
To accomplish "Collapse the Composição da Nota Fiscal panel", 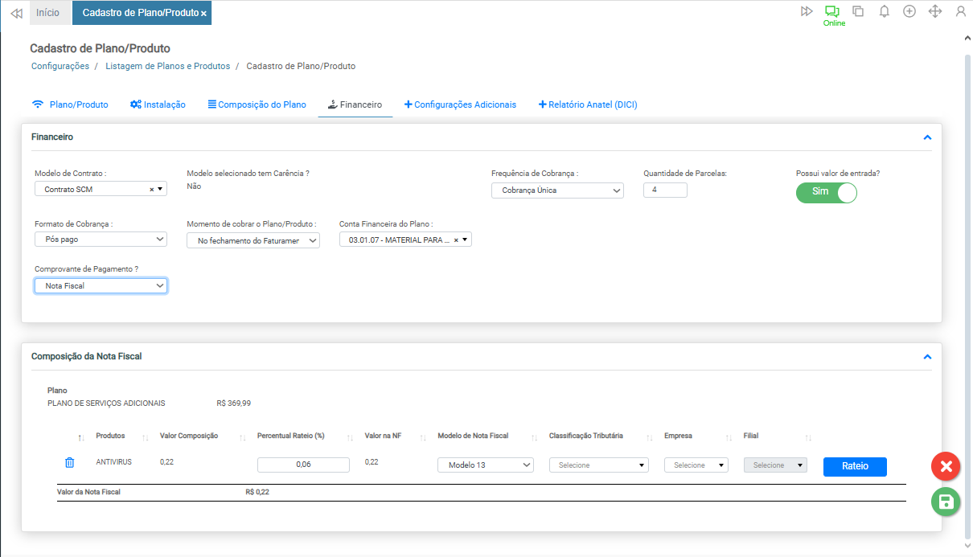I will click(x=927, y=356).
